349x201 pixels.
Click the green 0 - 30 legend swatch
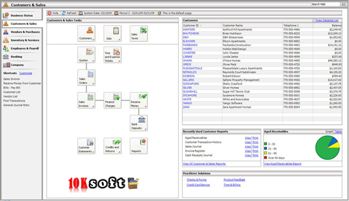pos(265,144)
